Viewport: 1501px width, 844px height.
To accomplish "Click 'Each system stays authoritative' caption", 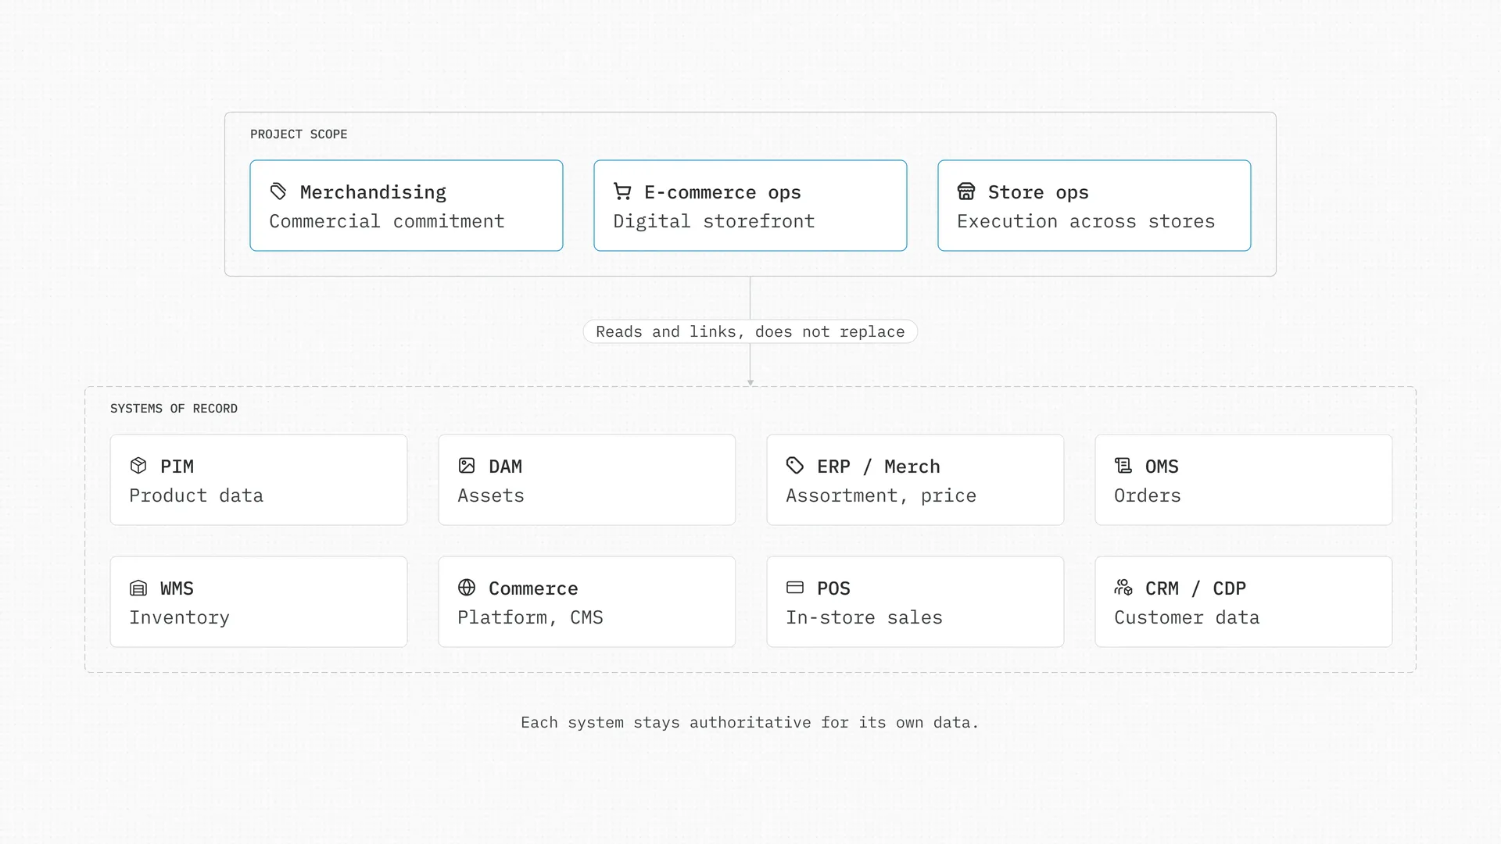I will 750,723.
